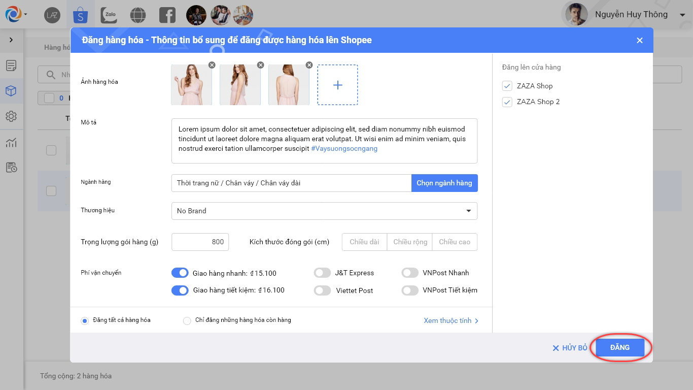Enable VNPost Nhanh shipping
693x390 pixels.
coord(410,273)
